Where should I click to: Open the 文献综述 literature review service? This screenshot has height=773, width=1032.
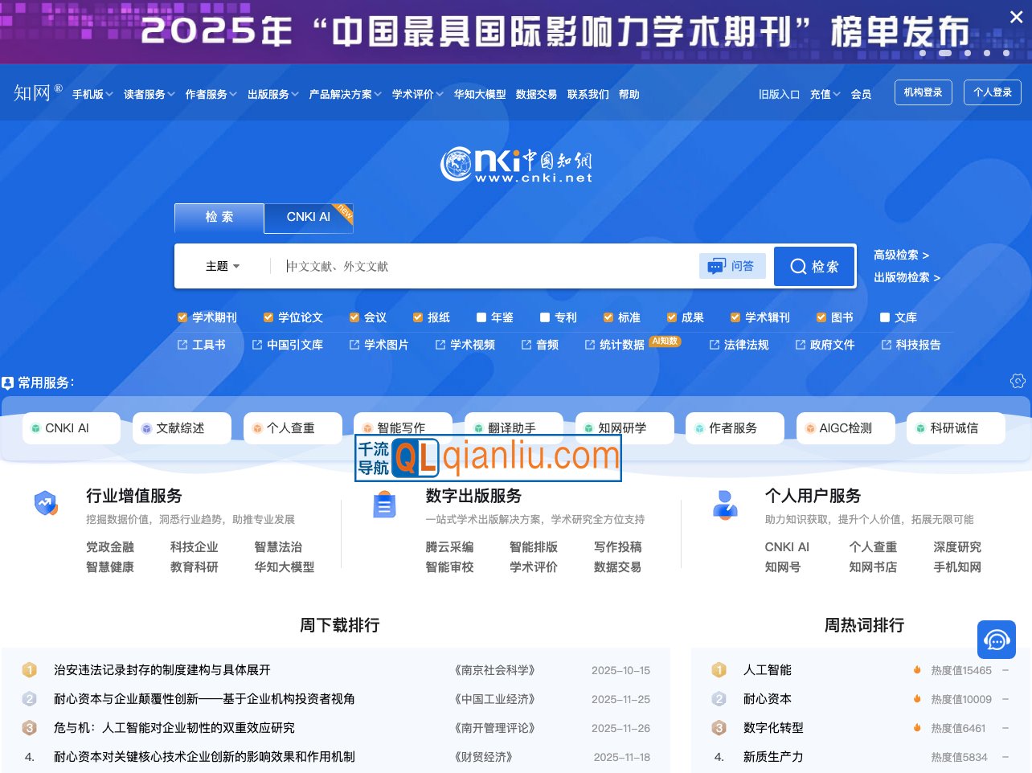(181, 428)
